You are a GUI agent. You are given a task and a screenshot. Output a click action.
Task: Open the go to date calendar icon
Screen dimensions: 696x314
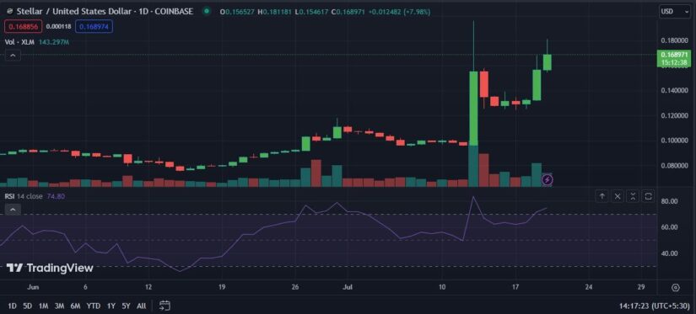click(x=165, y=306)
